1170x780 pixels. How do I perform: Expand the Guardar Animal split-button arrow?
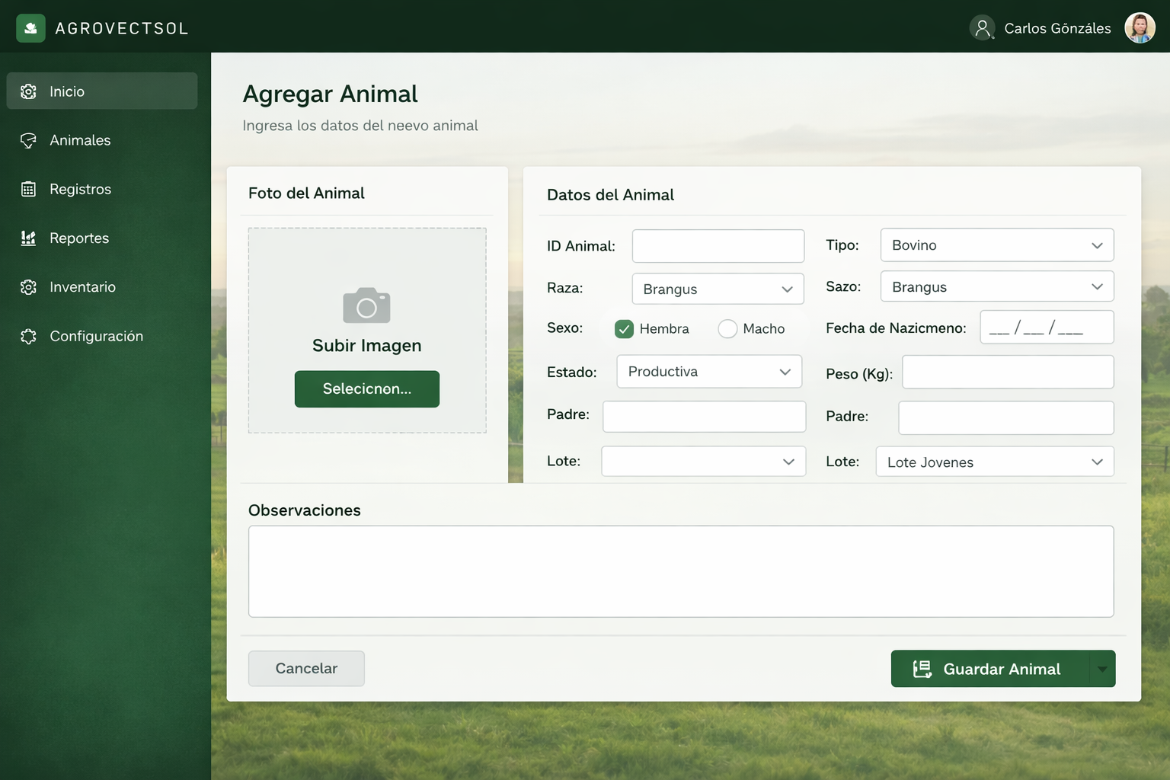click(1102, 669)
